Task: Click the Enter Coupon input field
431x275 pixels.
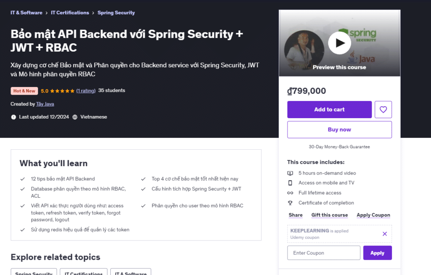Action: (324, 253)
